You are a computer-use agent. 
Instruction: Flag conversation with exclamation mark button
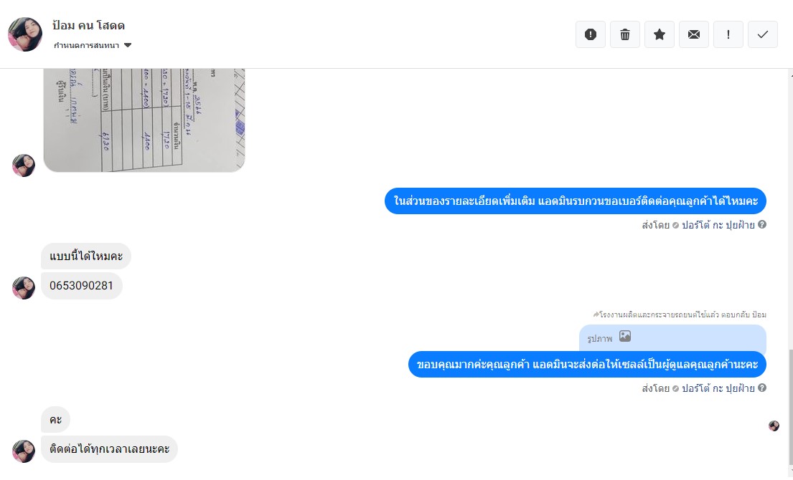point(728,34)
